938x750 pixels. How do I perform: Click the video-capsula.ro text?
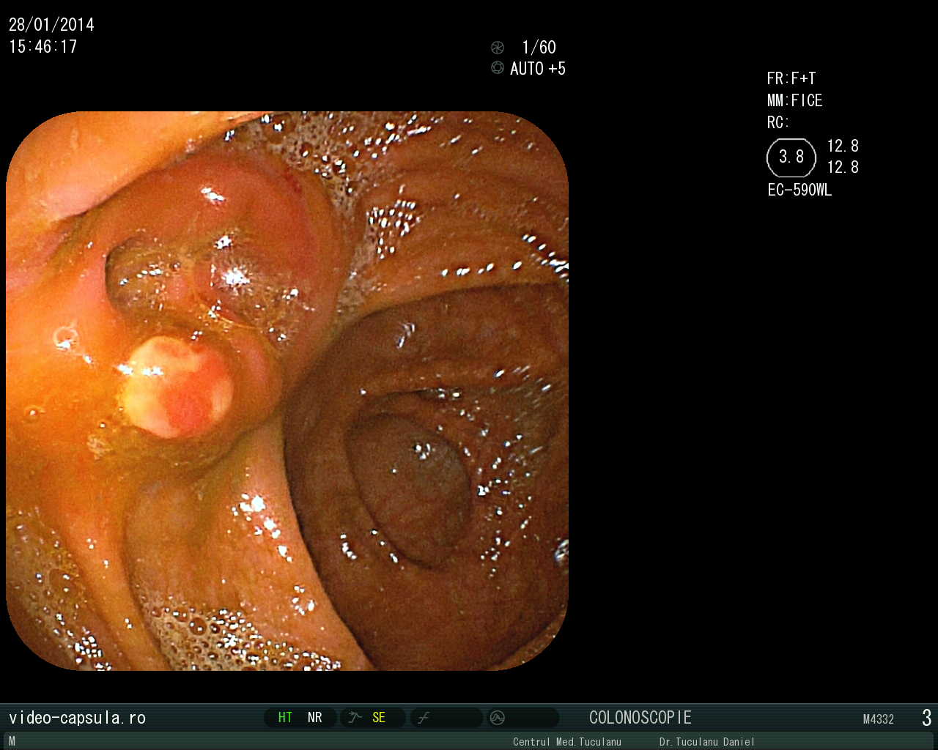[x=77, y=718]
